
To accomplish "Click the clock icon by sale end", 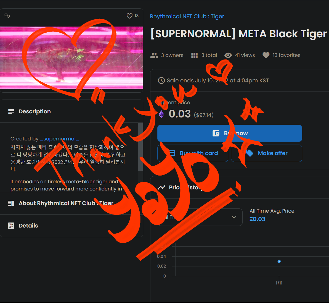I will (161, 80).
